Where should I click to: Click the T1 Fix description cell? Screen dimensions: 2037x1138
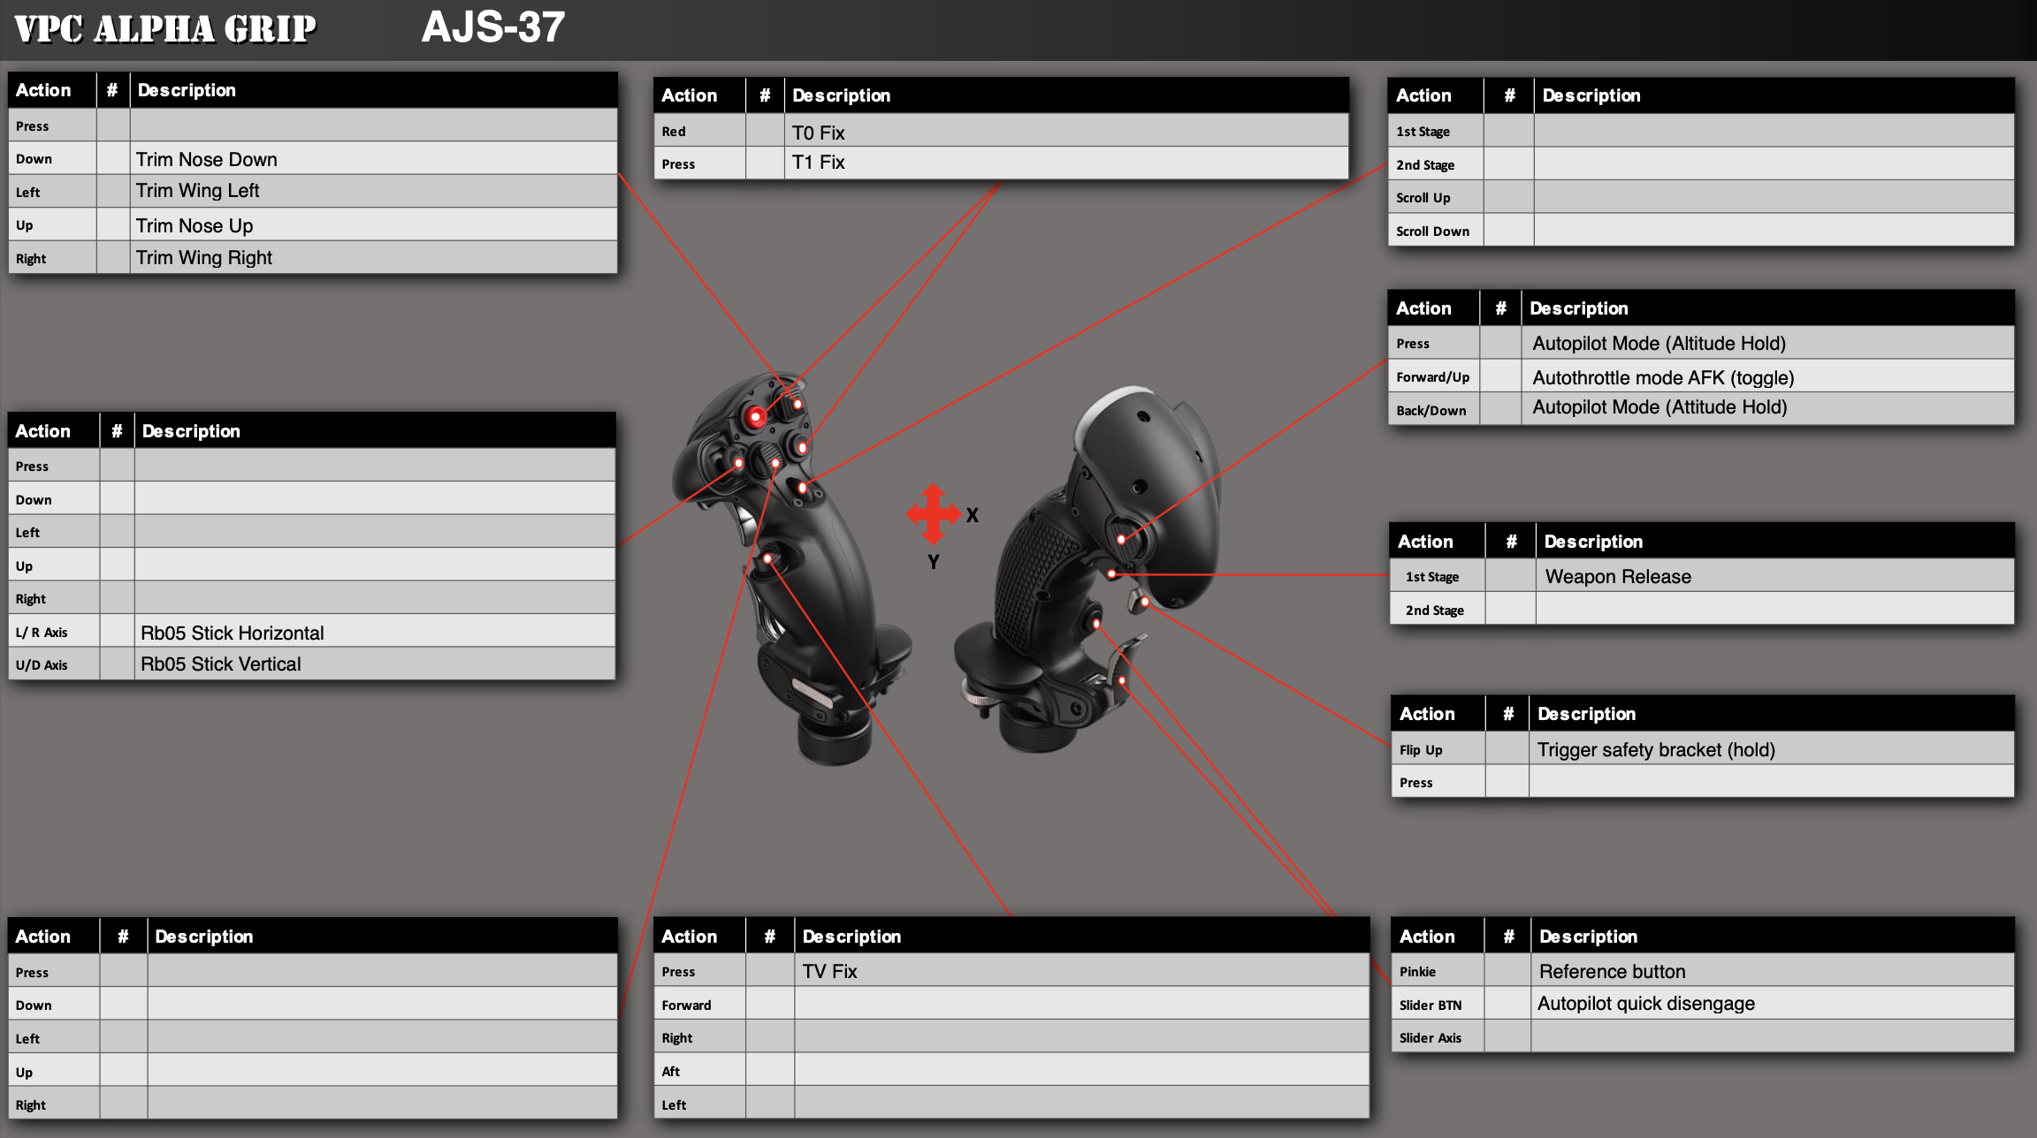coord(1065,163)
